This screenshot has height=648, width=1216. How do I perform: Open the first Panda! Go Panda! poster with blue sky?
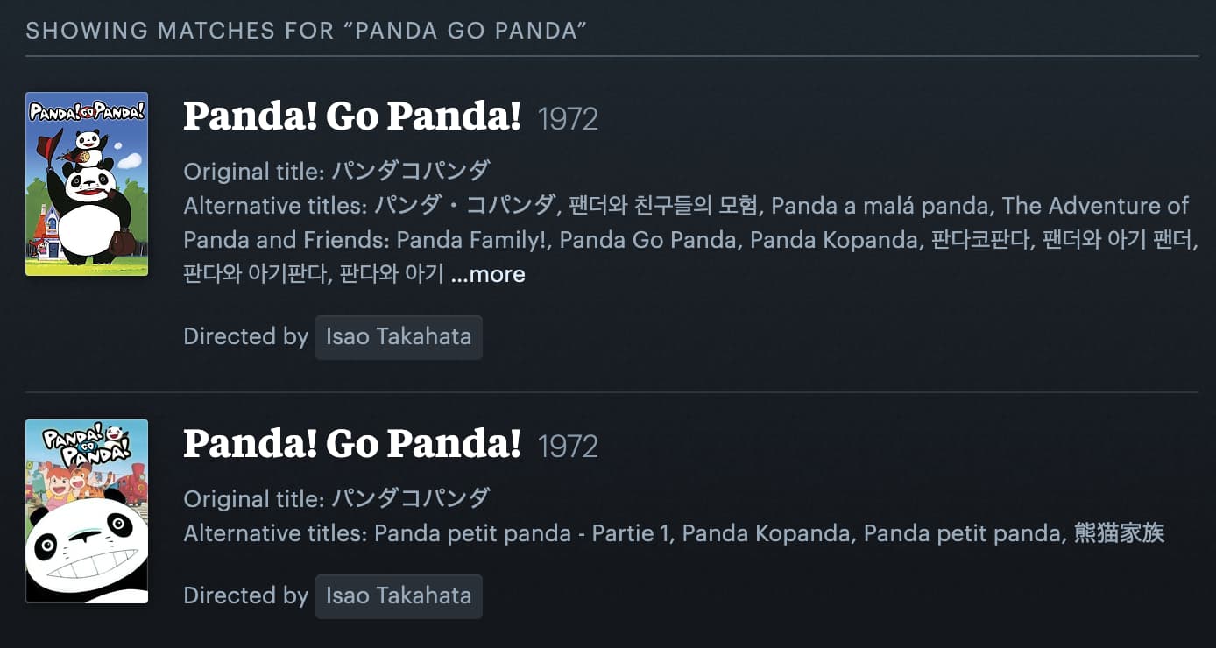tap(87, 184)
